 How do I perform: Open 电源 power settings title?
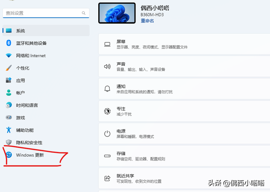121,131
